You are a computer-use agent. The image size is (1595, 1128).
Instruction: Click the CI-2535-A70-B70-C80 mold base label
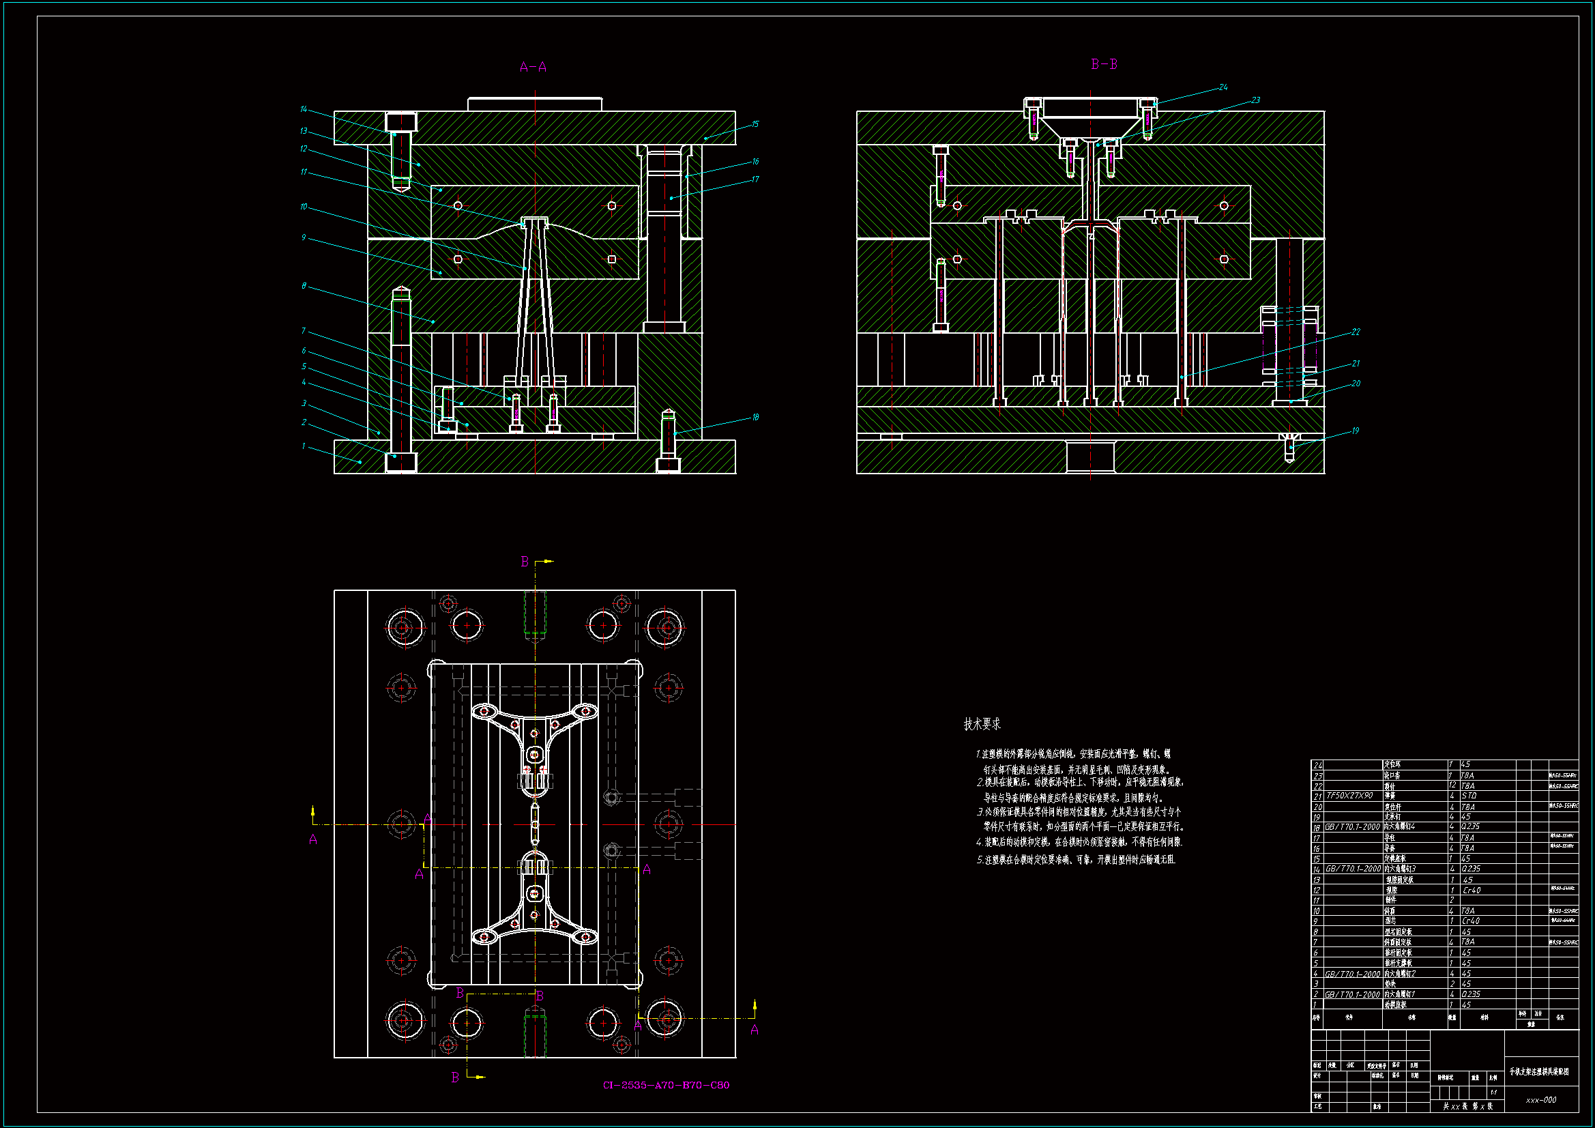point(666,1085)
